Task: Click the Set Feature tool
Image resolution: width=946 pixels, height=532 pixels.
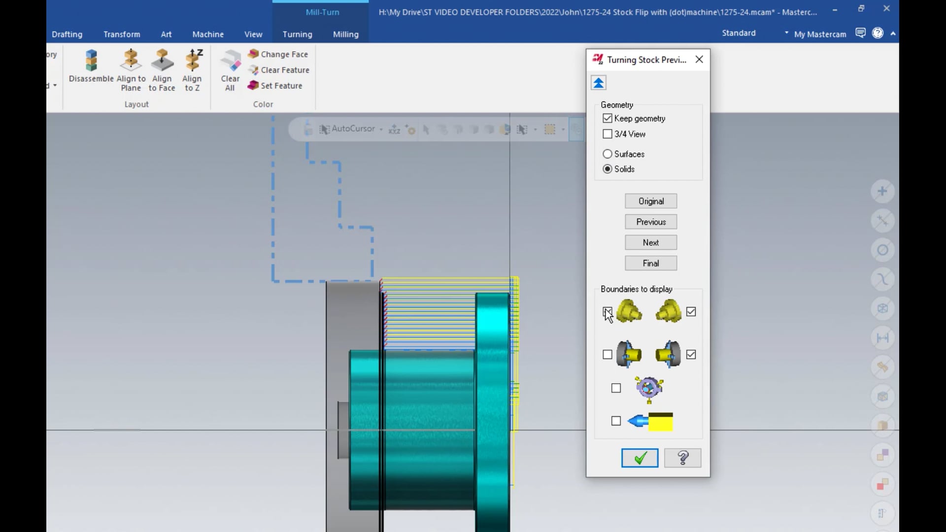Action: [276, 86]
